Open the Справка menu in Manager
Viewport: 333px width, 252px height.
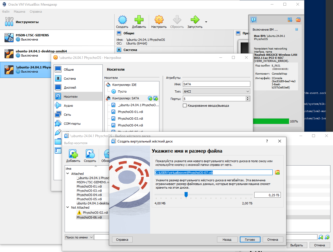pos(36,12)
